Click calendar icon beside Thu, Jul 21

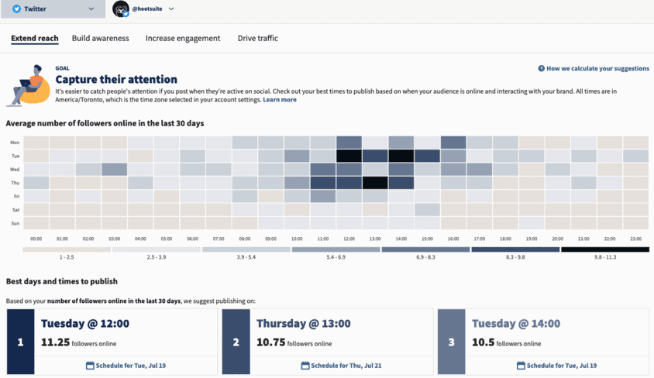pyautogui.click(x=306, y=365)
